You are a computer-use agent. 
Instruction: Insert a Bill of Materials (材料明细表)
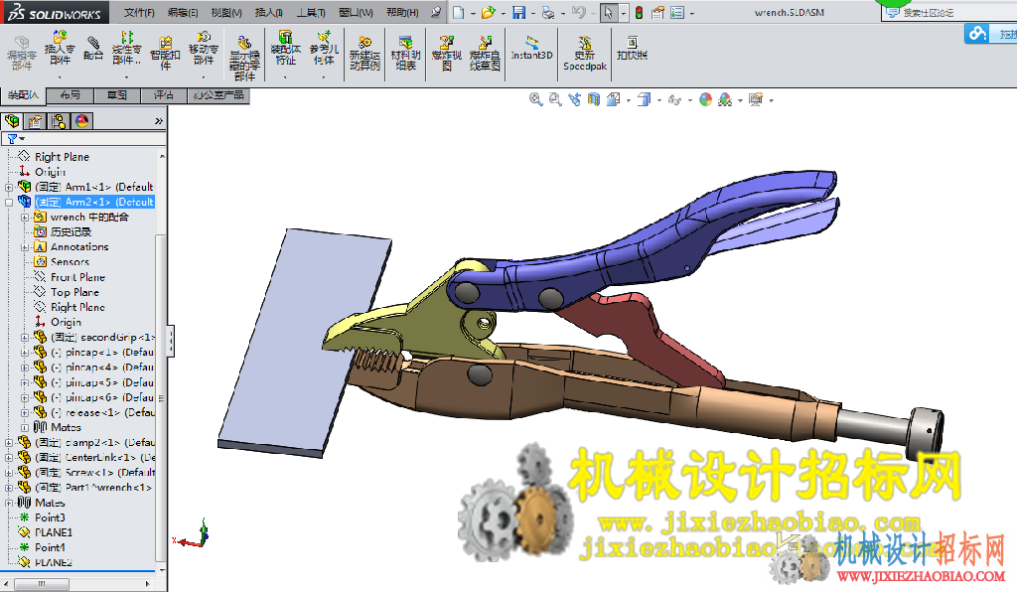405,54
